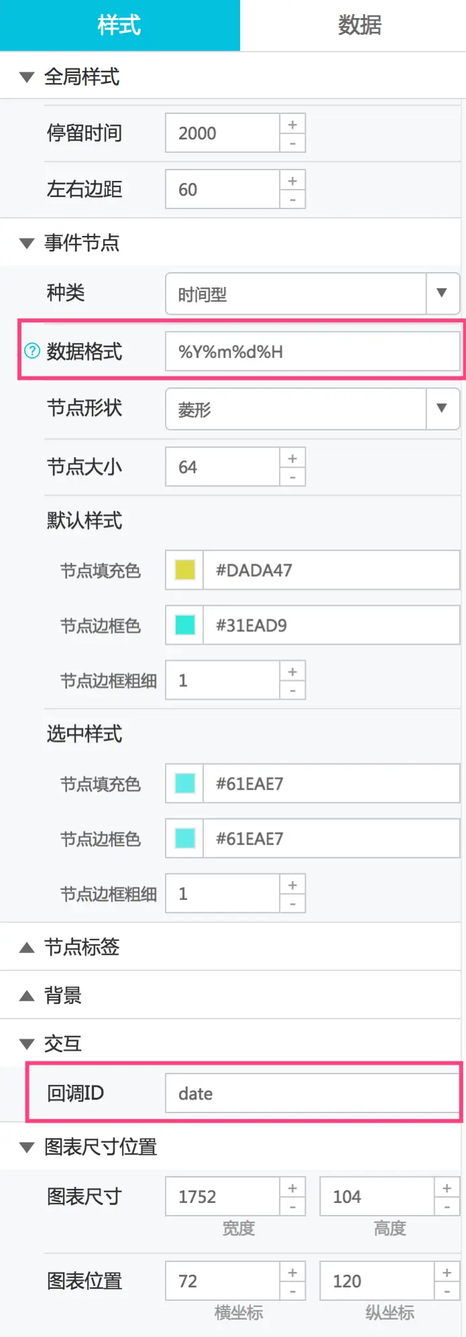Increase 节点大小 with the plus stepper
The height and width of the screenshot is (1337, 466).
click(292, 458)
